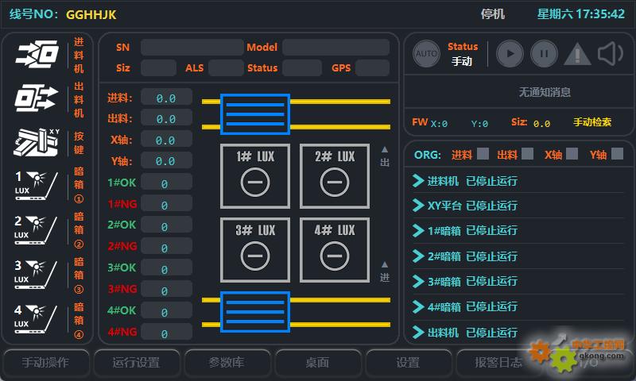636x381 pixels.
Task: Expand the 4#暗箱 已停止运行 status row
Action: coord(518,307)
